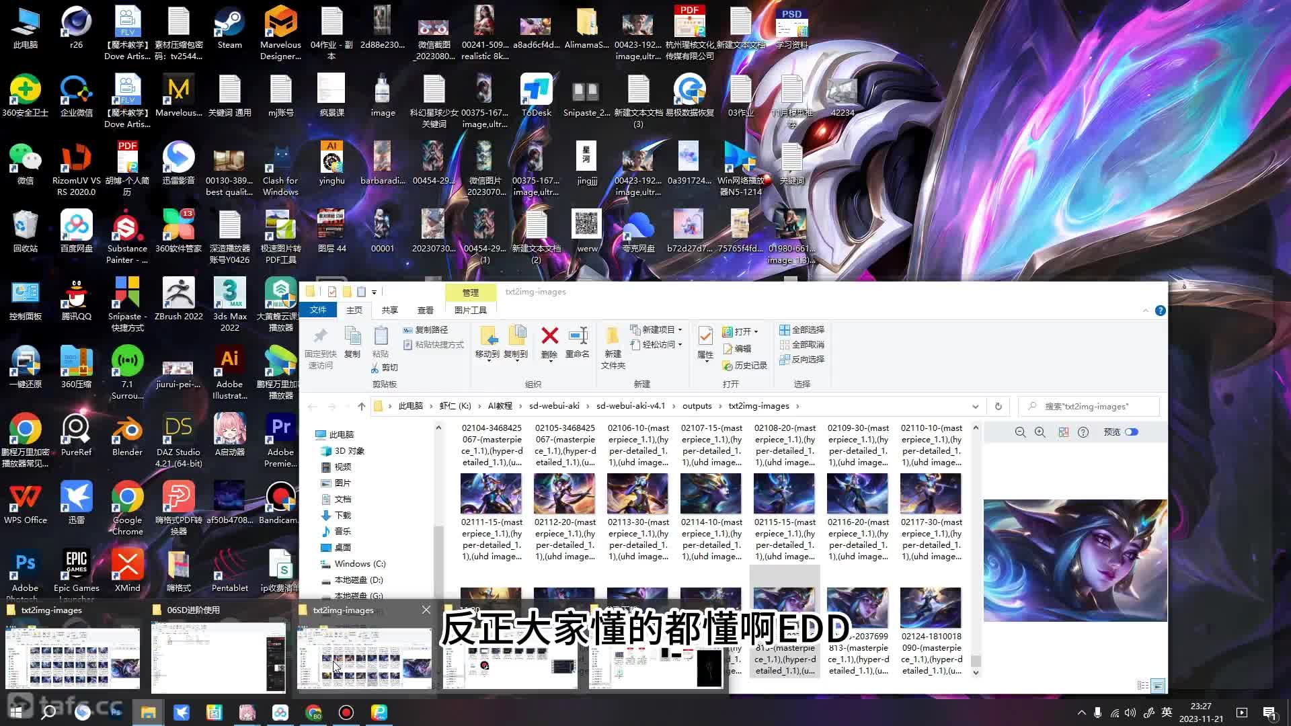Click the Copy (复制) ribbon button
The width and height of the screenshot is (1291, 726).
352,343
